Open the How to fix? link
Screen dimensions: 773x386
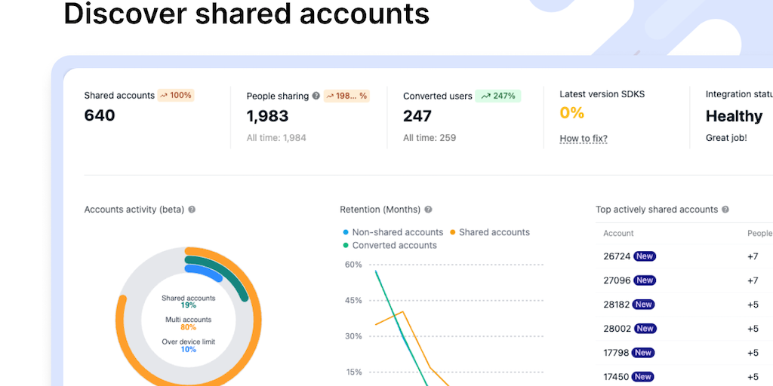(584, 139)
